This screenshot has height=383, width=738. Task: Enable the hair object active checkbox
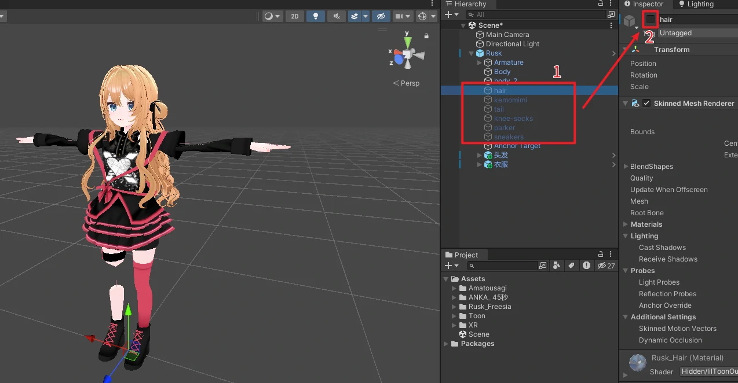click(651, 20)
